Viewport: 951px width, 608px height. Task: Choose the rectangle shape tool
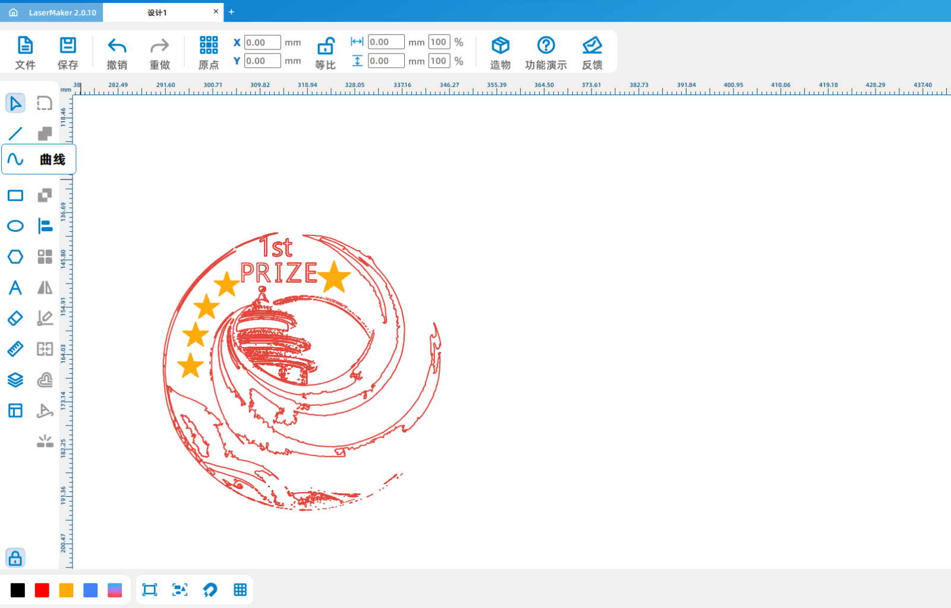coord(15,196)
